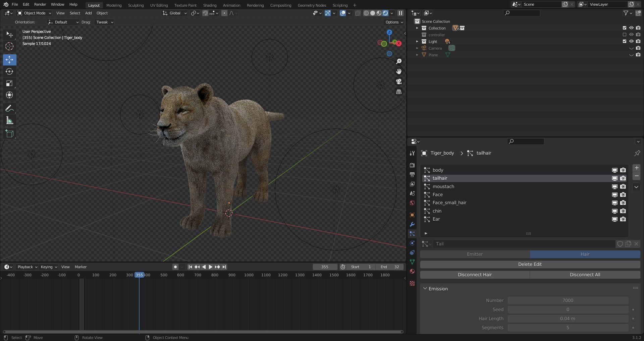The width and height of the screenshot is (644, 341).
Task: Toggle X-ray mode in viewport header
Action: pos(358,13)
